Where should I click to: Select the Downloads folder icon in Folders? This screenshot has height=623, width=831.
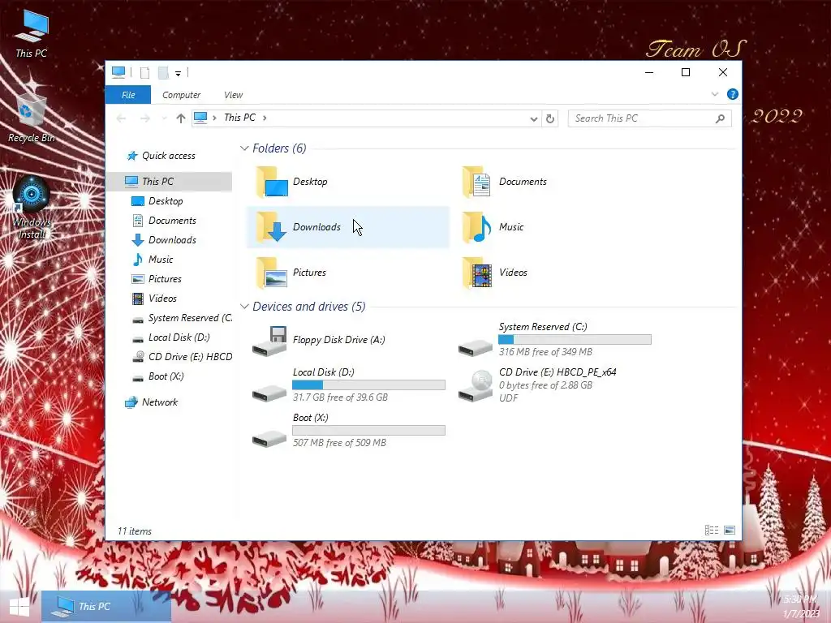[272, 227]
